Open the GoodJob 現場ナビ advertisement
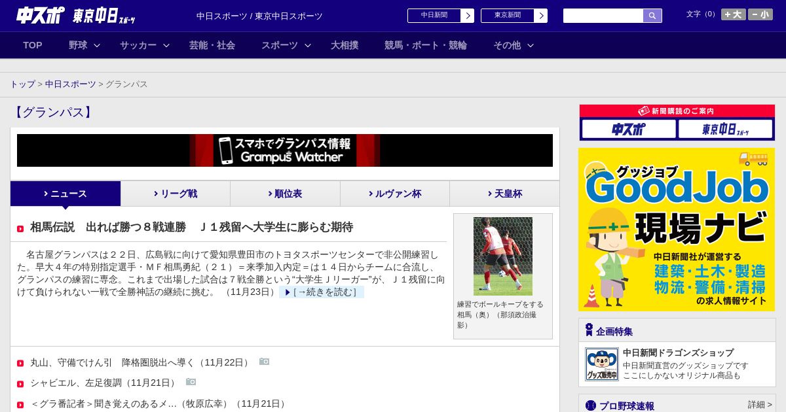The height and width of the screenshot is (412, 786). click(677, 230)
